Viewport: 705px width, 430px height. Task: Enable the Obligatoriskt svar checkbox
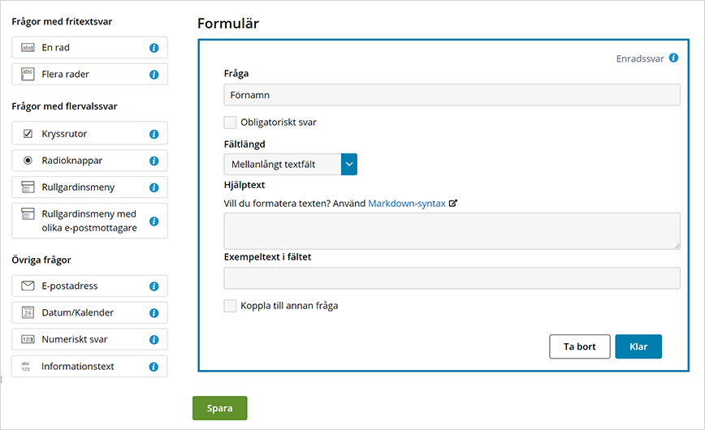coord(230,123)
